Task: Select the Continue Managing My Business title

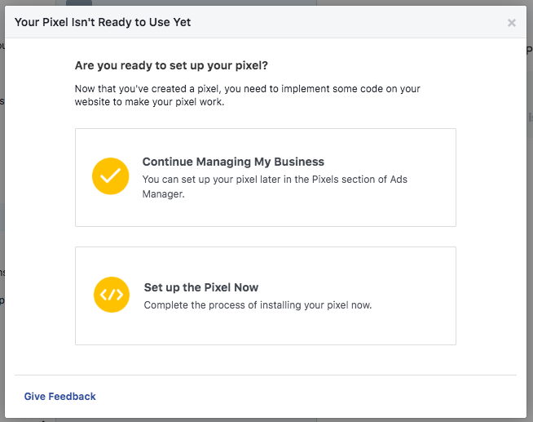Action: [x=233, y=162]
